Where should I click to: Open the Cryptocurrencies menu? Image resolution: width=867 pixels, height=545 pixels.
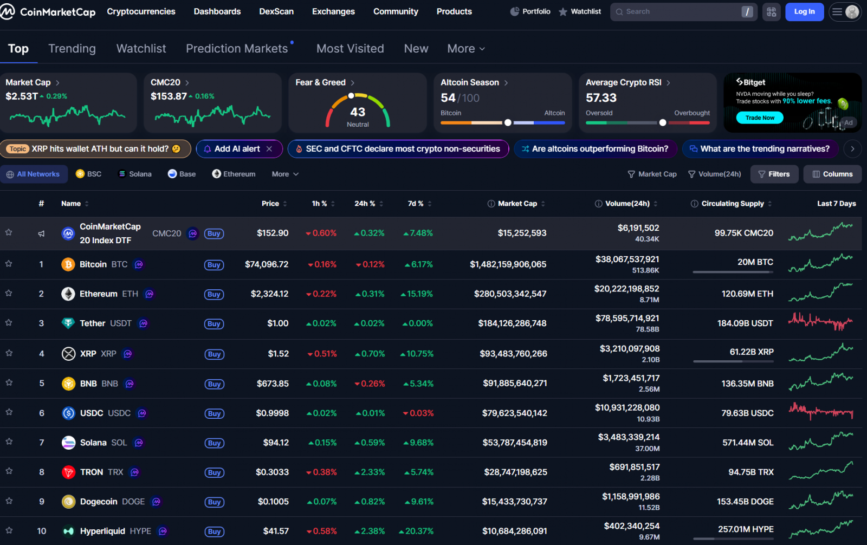(141, 11)
